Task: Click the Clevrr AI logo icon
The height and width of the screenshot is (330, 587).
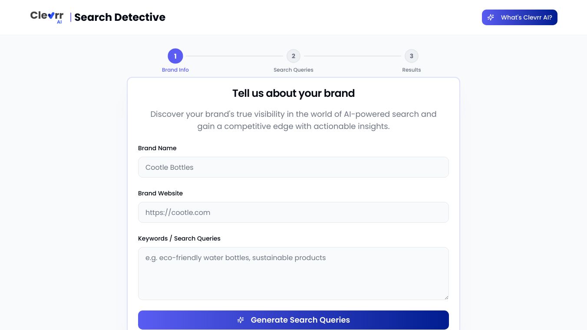Action: click(46, 16)
